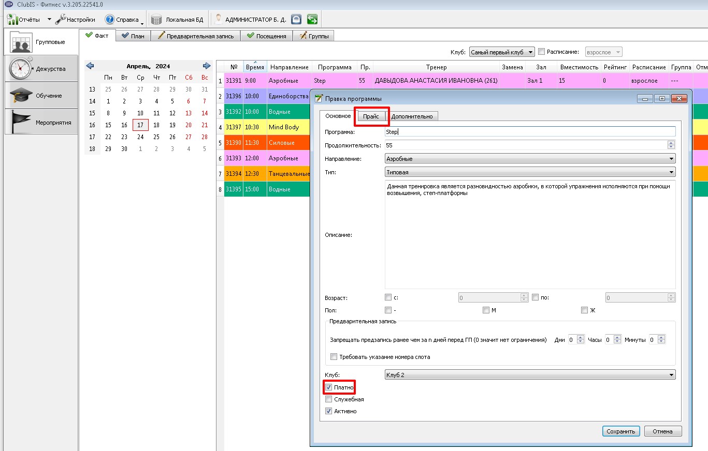Uncheck the Платно checkbox
This screenshot has height=451, width=708.
point(328,387)
